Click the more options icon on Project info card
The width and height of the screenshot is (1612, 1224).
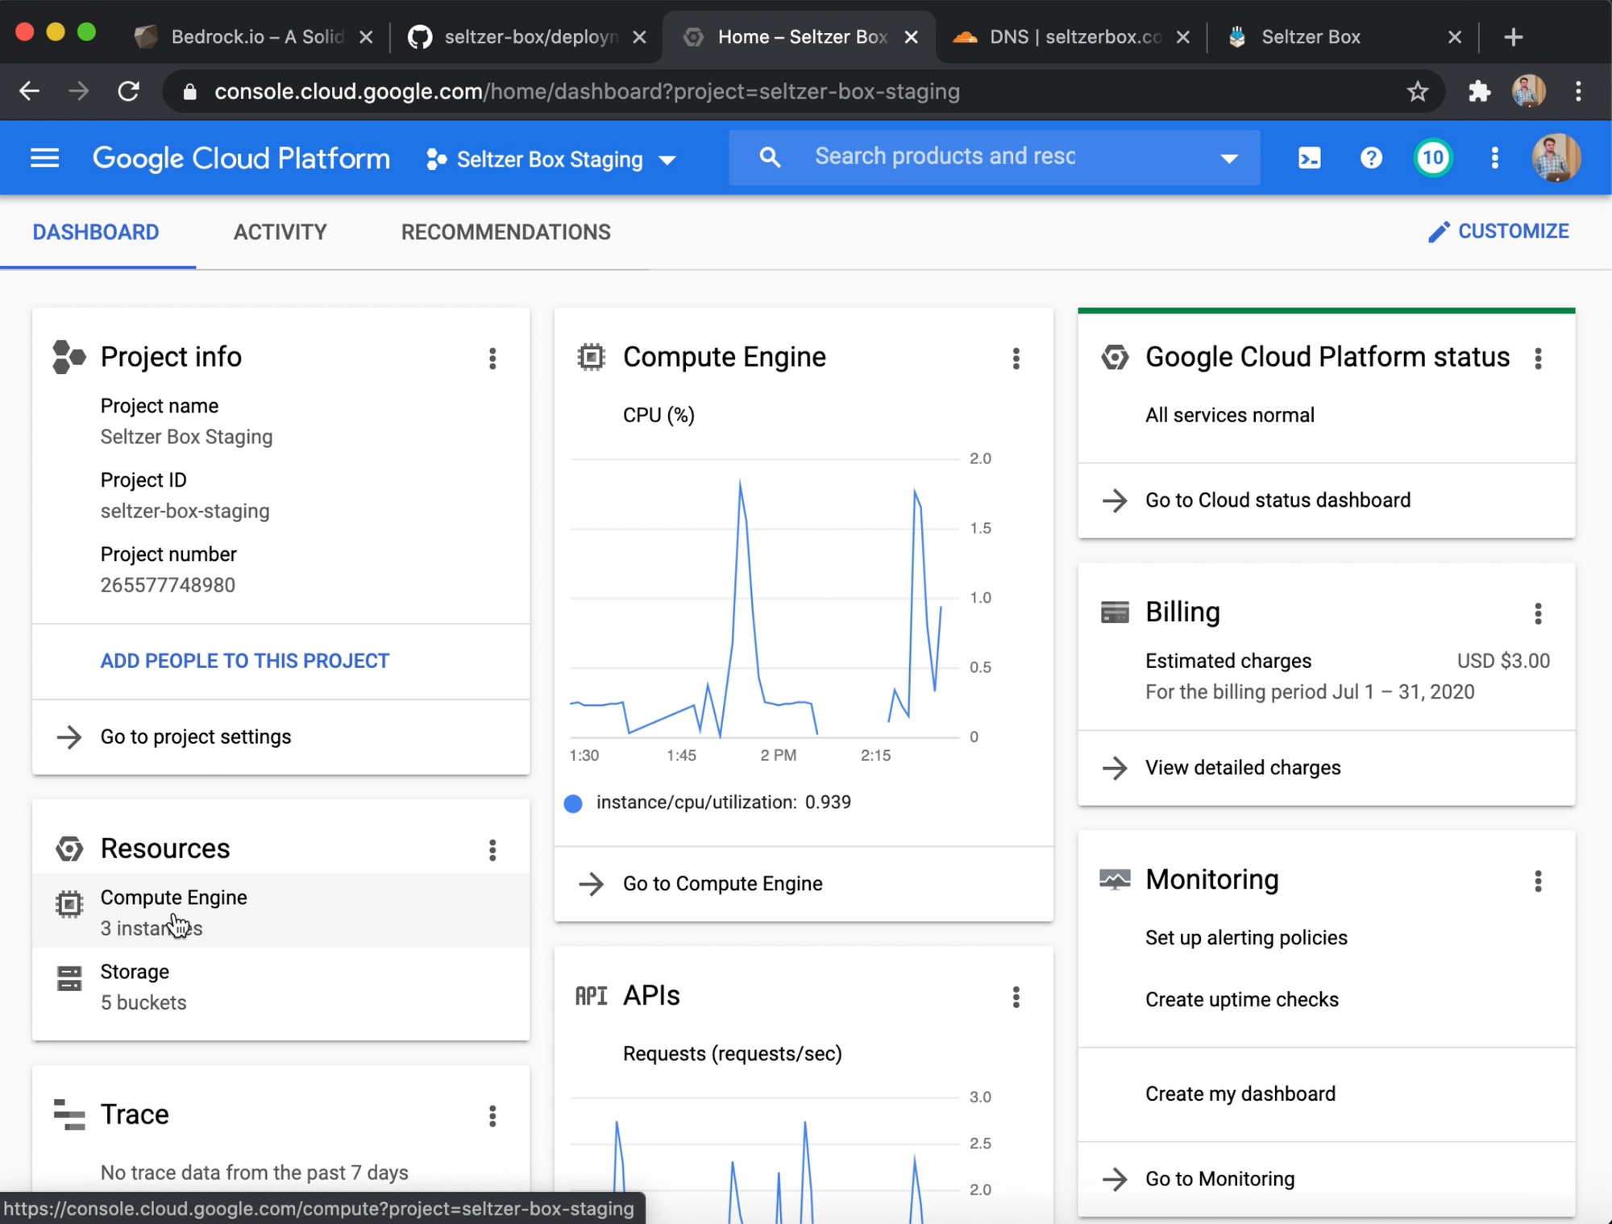493,359
